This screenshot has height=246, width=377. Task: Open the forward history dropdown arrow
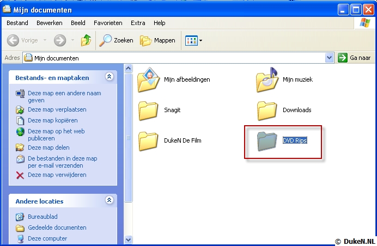click(72, 40)
